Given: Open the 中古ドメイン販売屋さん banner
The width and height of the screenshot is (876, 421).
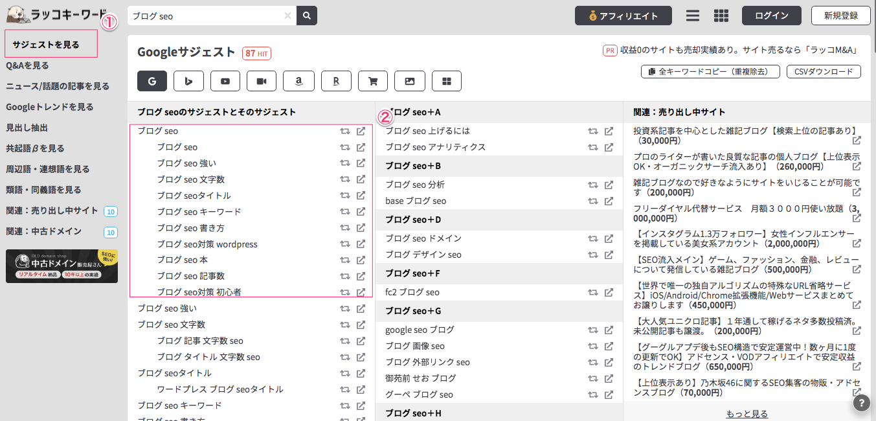Looking at the screenshot, I should (x=62, y=266).
